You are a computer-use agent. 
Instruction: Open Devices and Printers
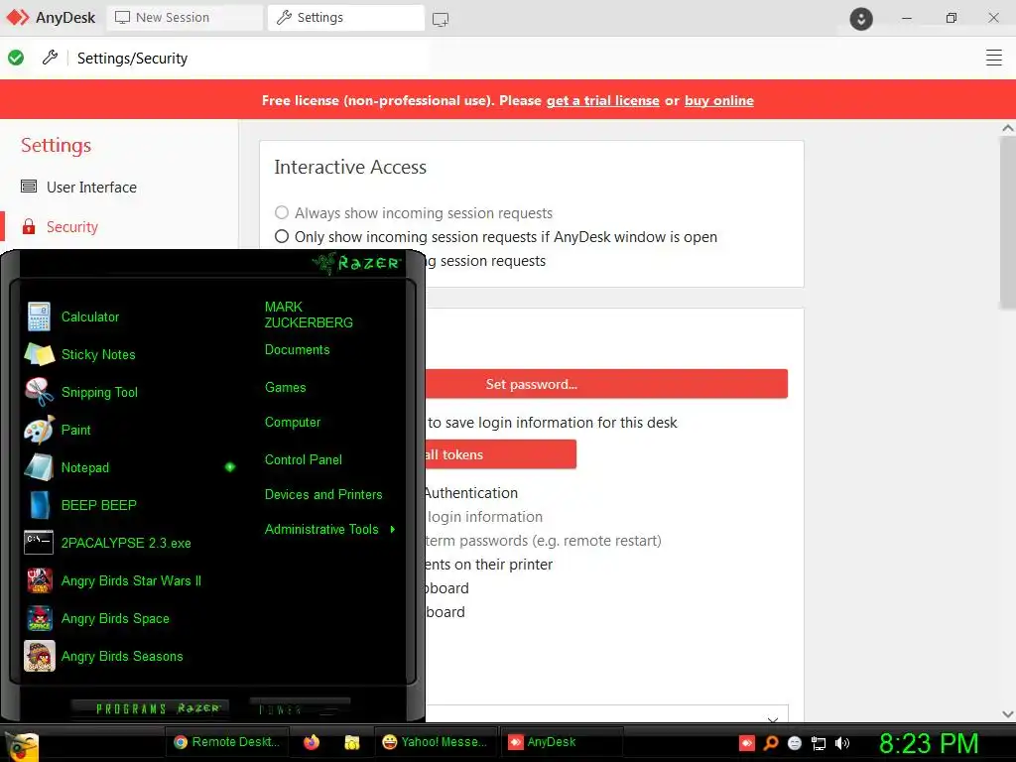click(323, 494)
